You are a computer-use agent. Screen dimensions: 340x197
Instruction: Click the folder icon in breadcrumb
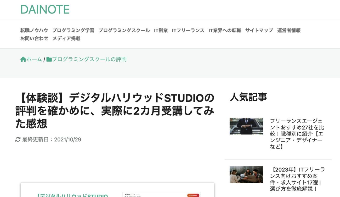49,59
